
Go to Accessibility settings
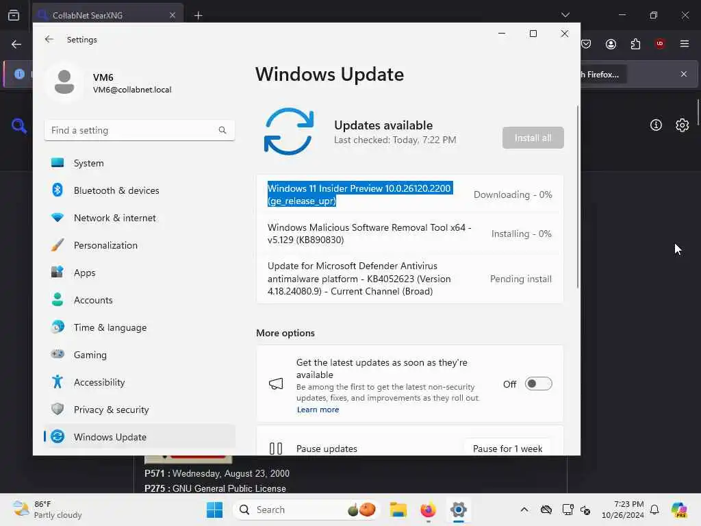tap(140, 382)
